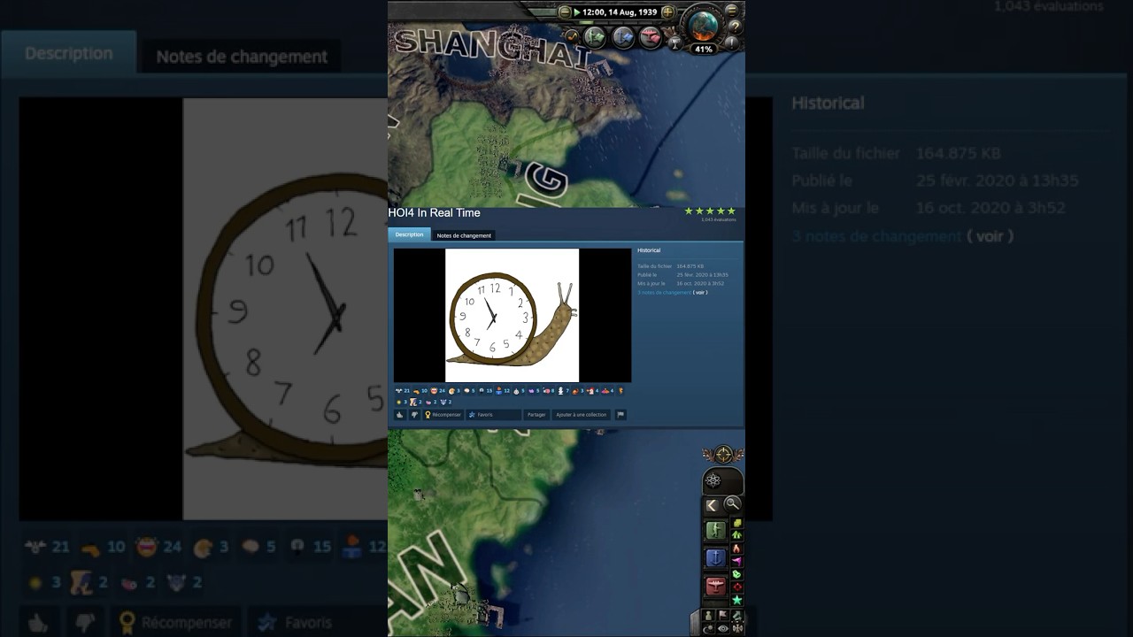Rate the mod with thumbs up

pyautogui.click(x=399, y=415)
